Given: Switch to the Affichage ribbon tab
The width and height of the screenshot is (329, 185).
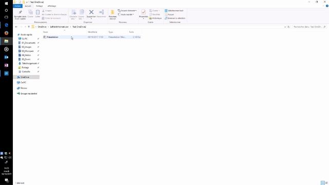Looking at the screenshot, I should [x=52, y=6].
